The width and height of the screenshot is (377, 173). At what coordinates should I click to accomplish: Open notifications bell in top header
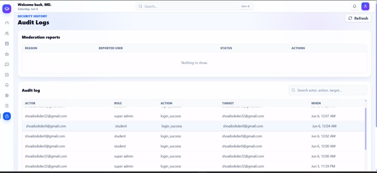point(355,7)
